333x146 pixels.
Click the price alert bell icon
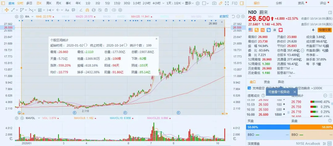(313, 30)
